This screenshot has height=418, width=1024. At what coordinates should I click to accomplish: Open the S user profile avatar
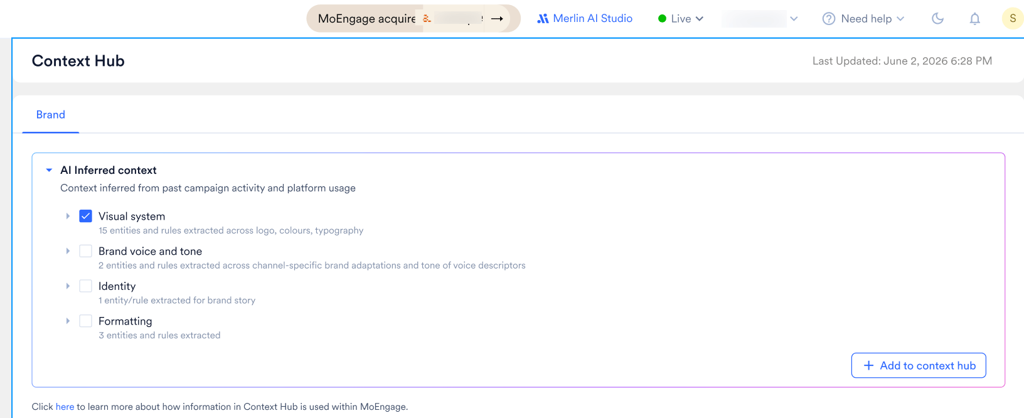click(1012, 19)
